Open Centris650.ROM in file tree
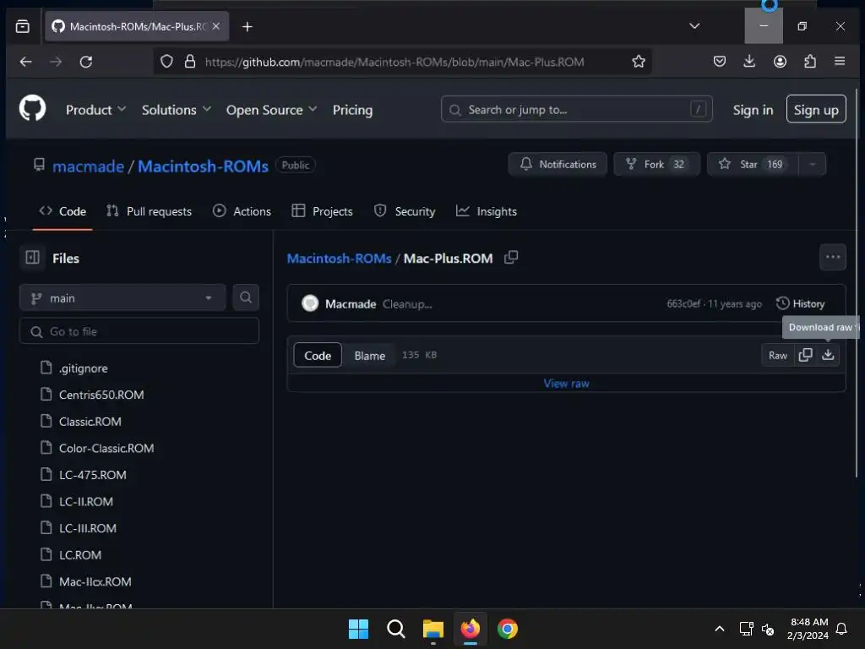865x649 pixels. click(101, 395)
